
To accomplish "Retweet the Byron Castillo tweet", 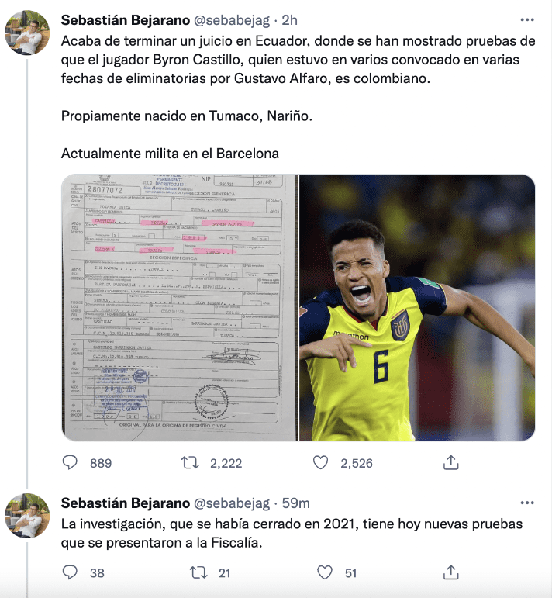I will pos(190,462).
